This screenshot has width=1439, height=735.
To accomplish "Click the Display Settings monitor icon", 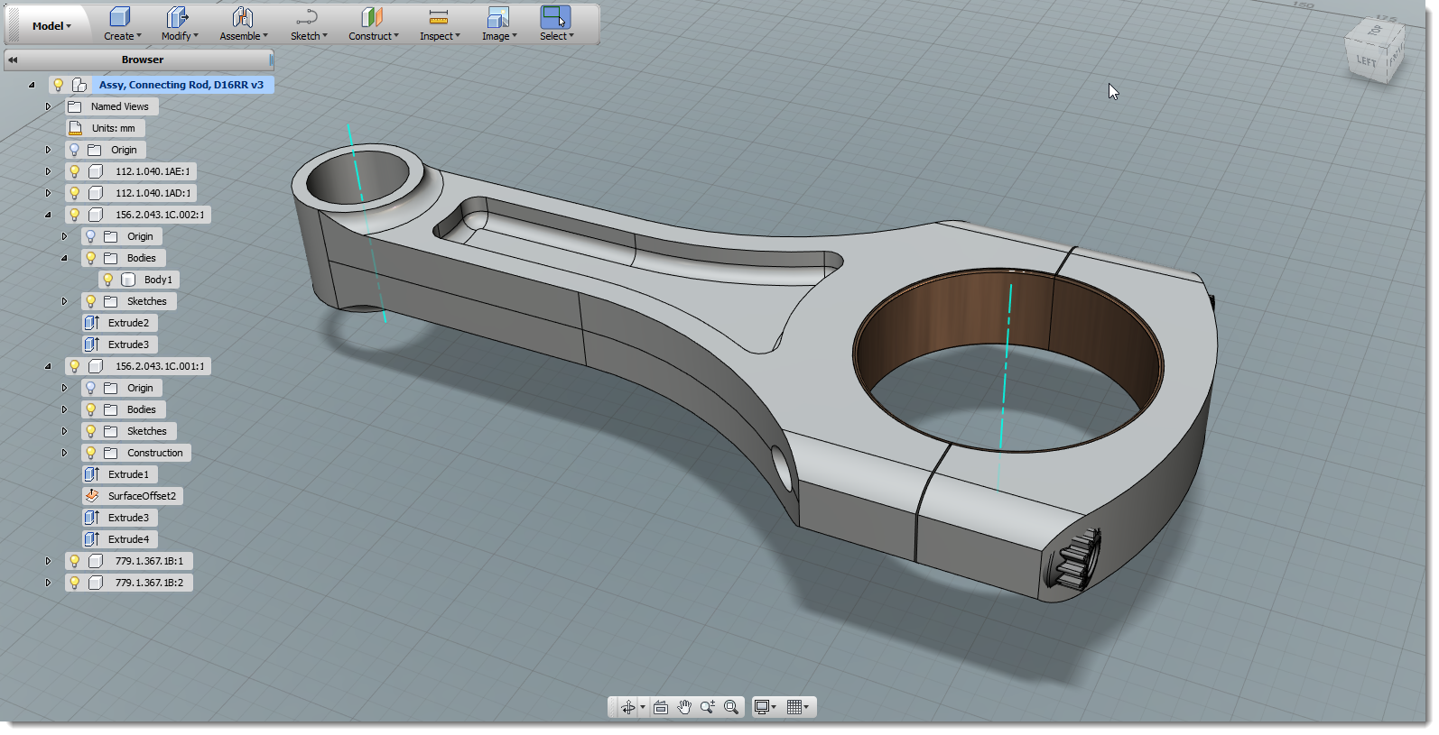I will [762, 707].
